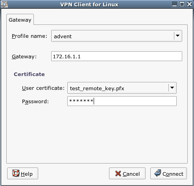This screenshot has width=194, height=186.
Task: Focus the Gateway field showing 172.16.1.1
Action: [x=116, y=56]
